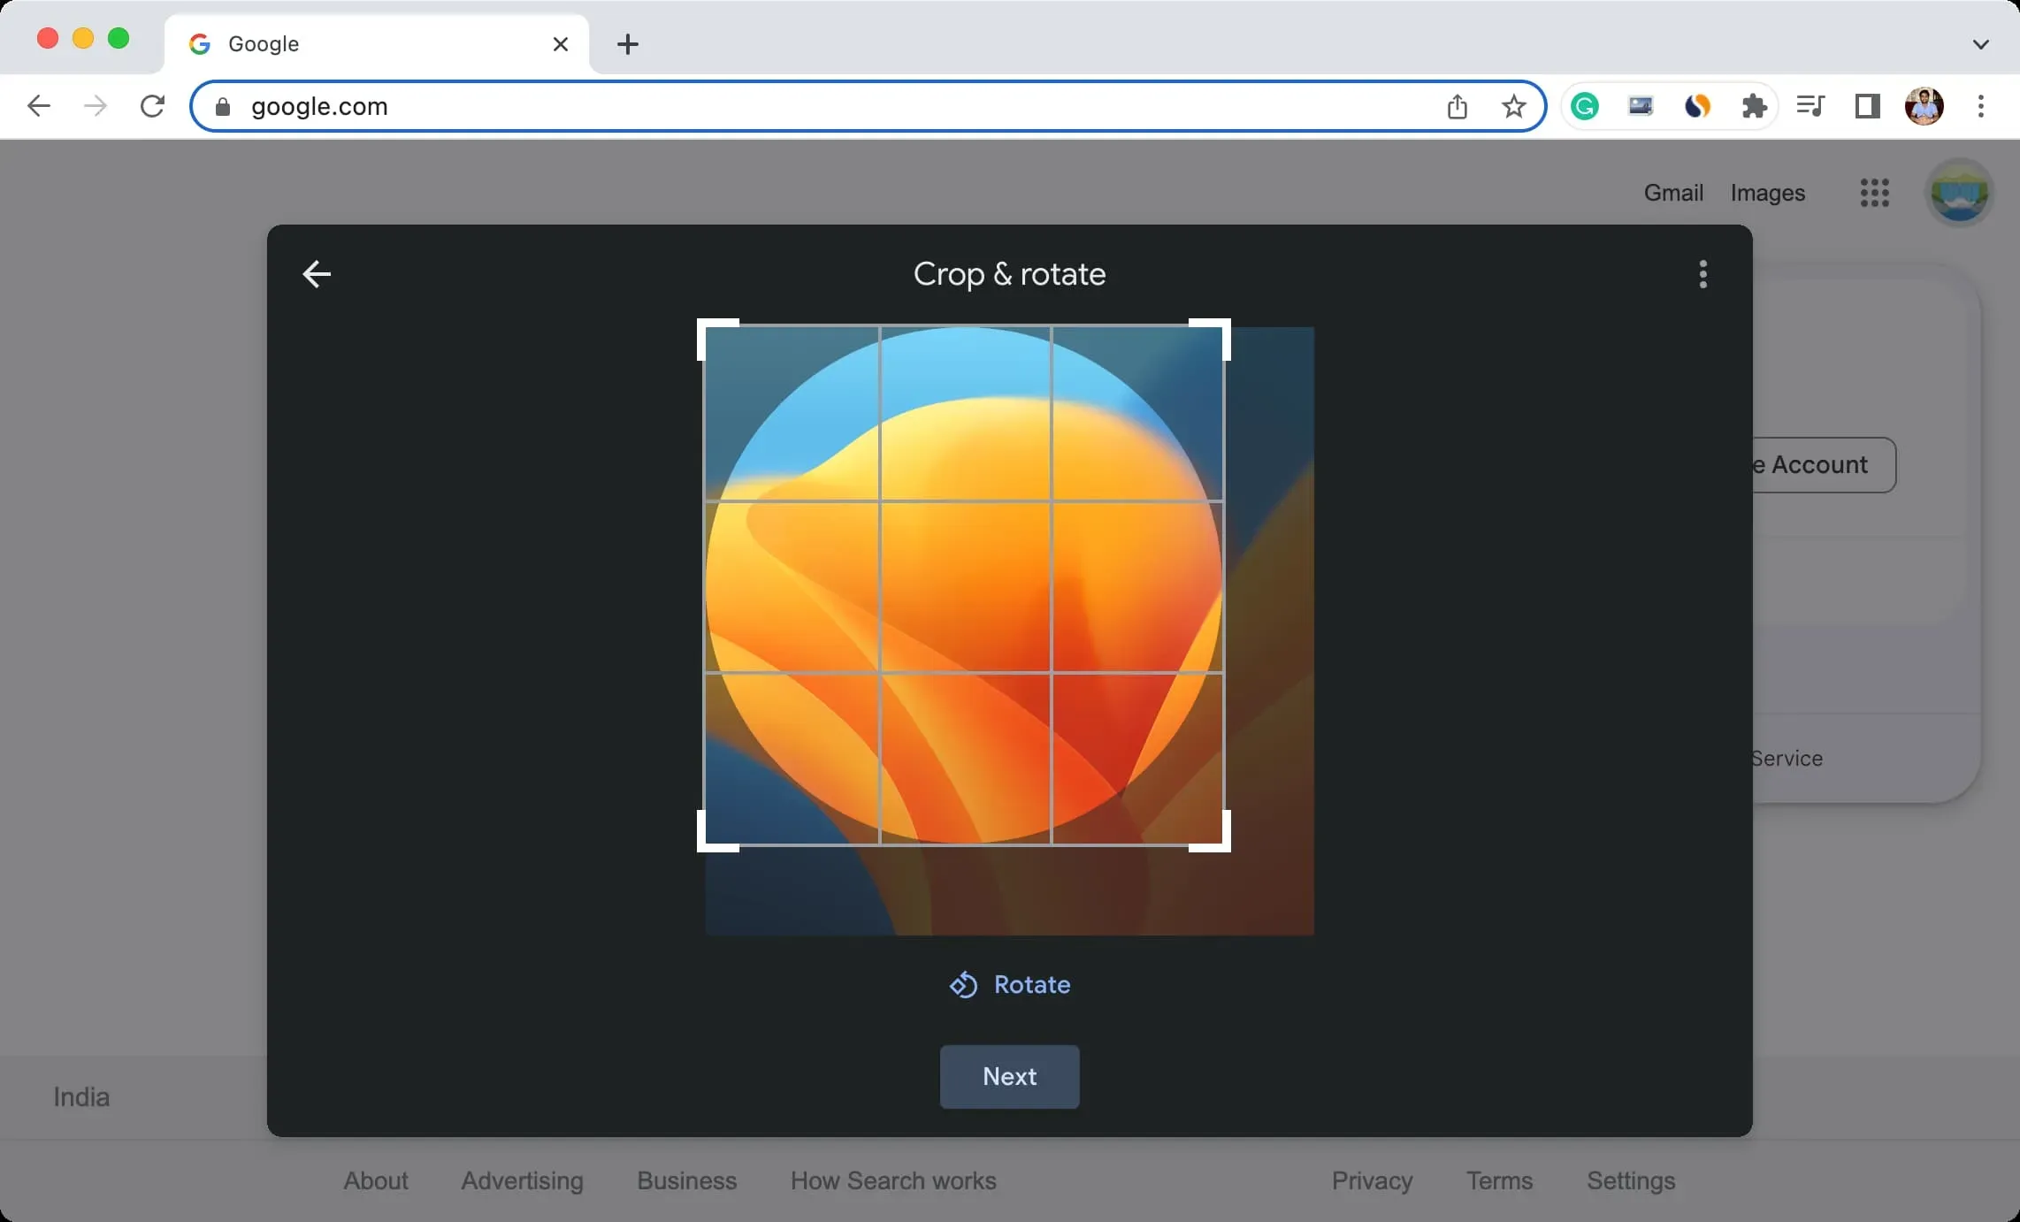Click the About footer link
The width and height of the screenshot is (2020, 1222).
click(377, 1180)
